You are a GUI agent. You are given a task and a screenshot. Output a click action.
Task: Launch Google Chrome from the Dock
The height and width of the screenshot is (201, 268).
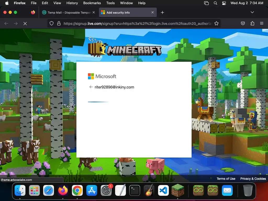click(x=77, y=191)
